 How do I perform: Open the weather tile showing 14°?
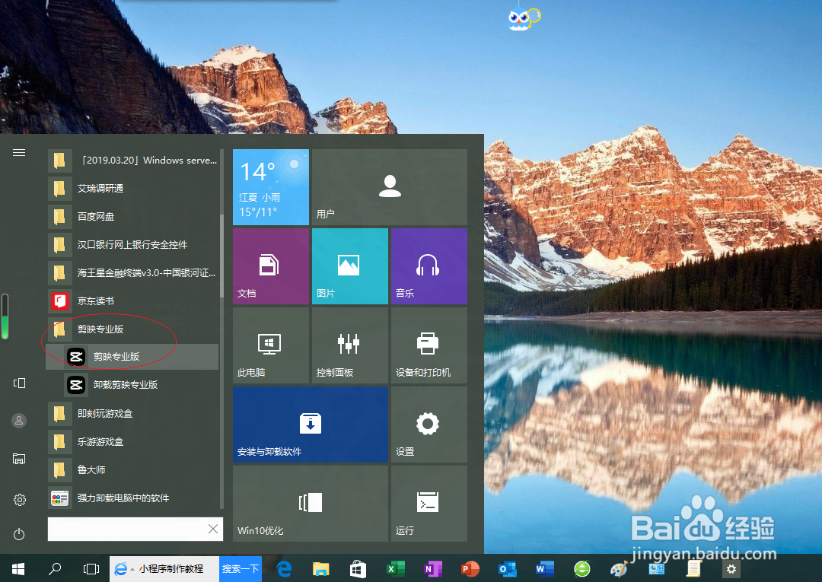pos(270,187)
